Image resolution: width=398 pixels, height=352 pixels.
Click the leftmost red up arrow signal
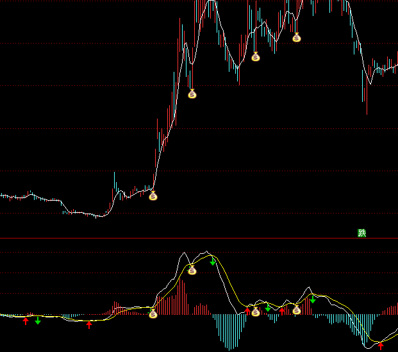pos(26,321)
